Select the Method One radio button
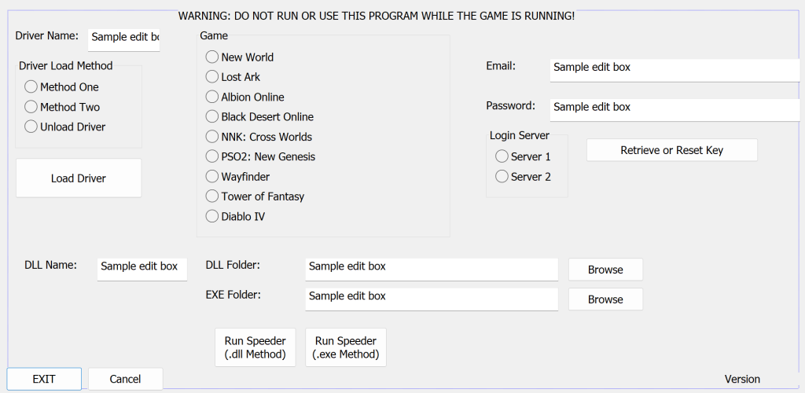The image size is (805, 393). (x=61, y=87)
